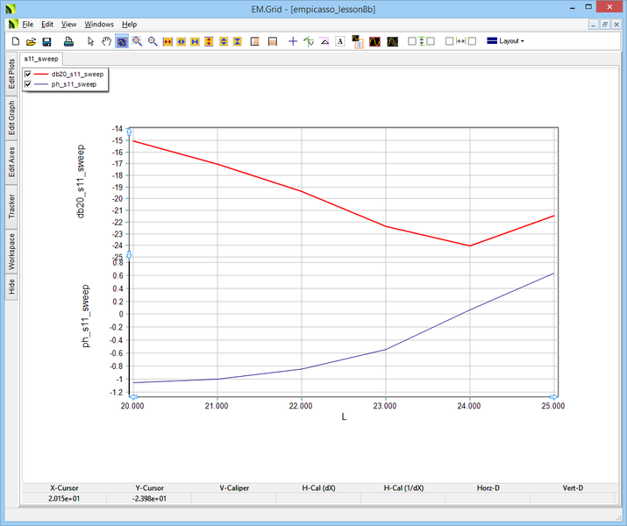The height and width of the screenshot is (526, 627).
Task: Click the Print icon
Action: [x=68, y=41]
